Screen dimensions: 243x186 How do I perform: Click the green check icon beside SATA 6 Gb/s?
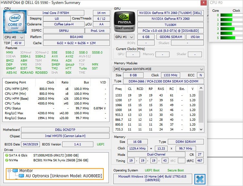[x=7, y=155]
